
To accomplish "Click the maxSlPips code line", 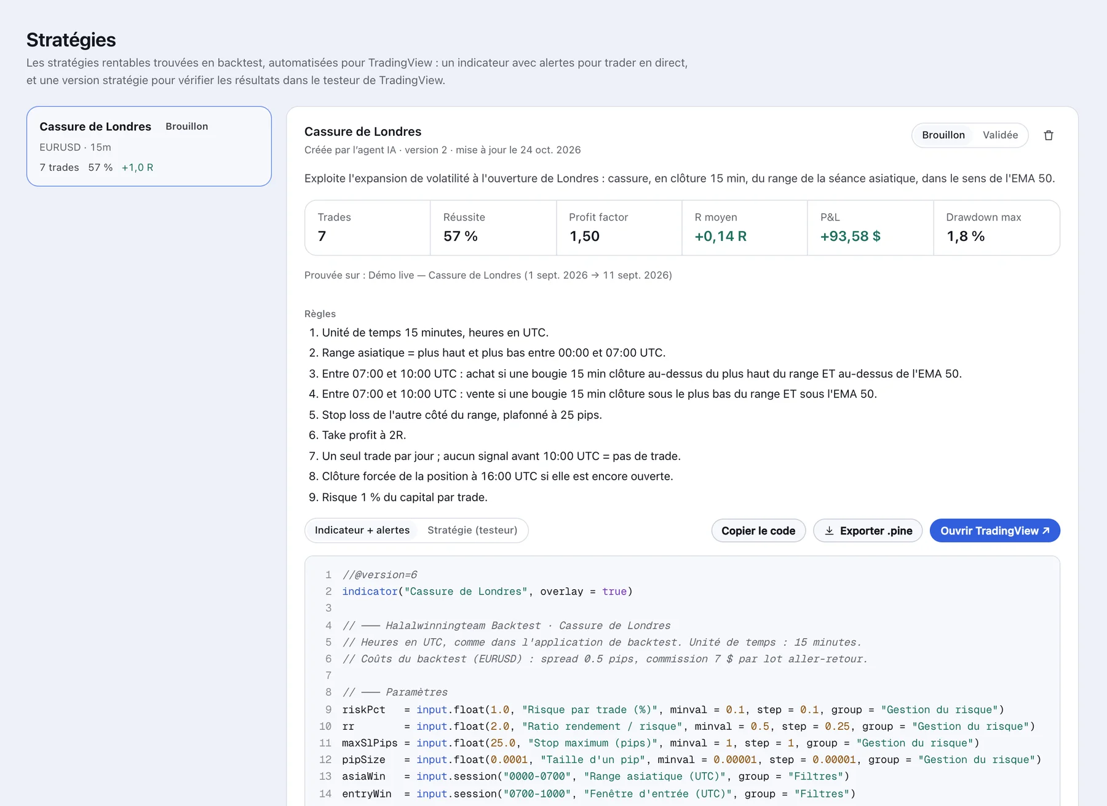I will click(661, 743).
